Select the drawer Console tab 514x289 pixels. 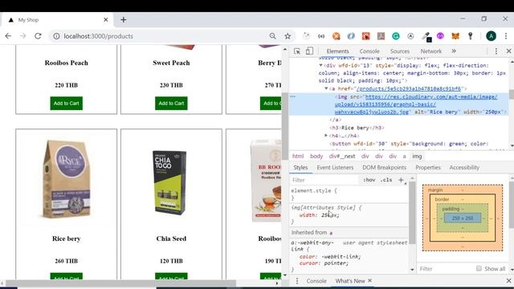[x=316, y=281]
